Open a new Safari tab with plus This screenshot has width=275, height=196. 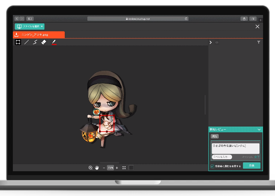click(x=260, y=20)
